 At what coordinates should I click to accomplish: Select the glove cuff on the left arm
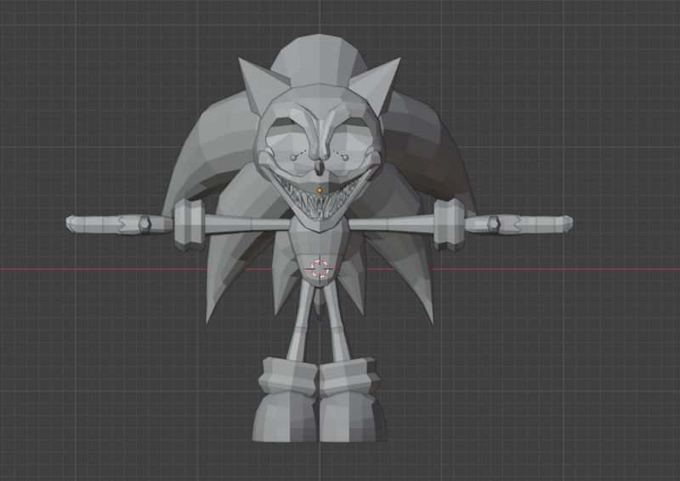click(190, 224)
